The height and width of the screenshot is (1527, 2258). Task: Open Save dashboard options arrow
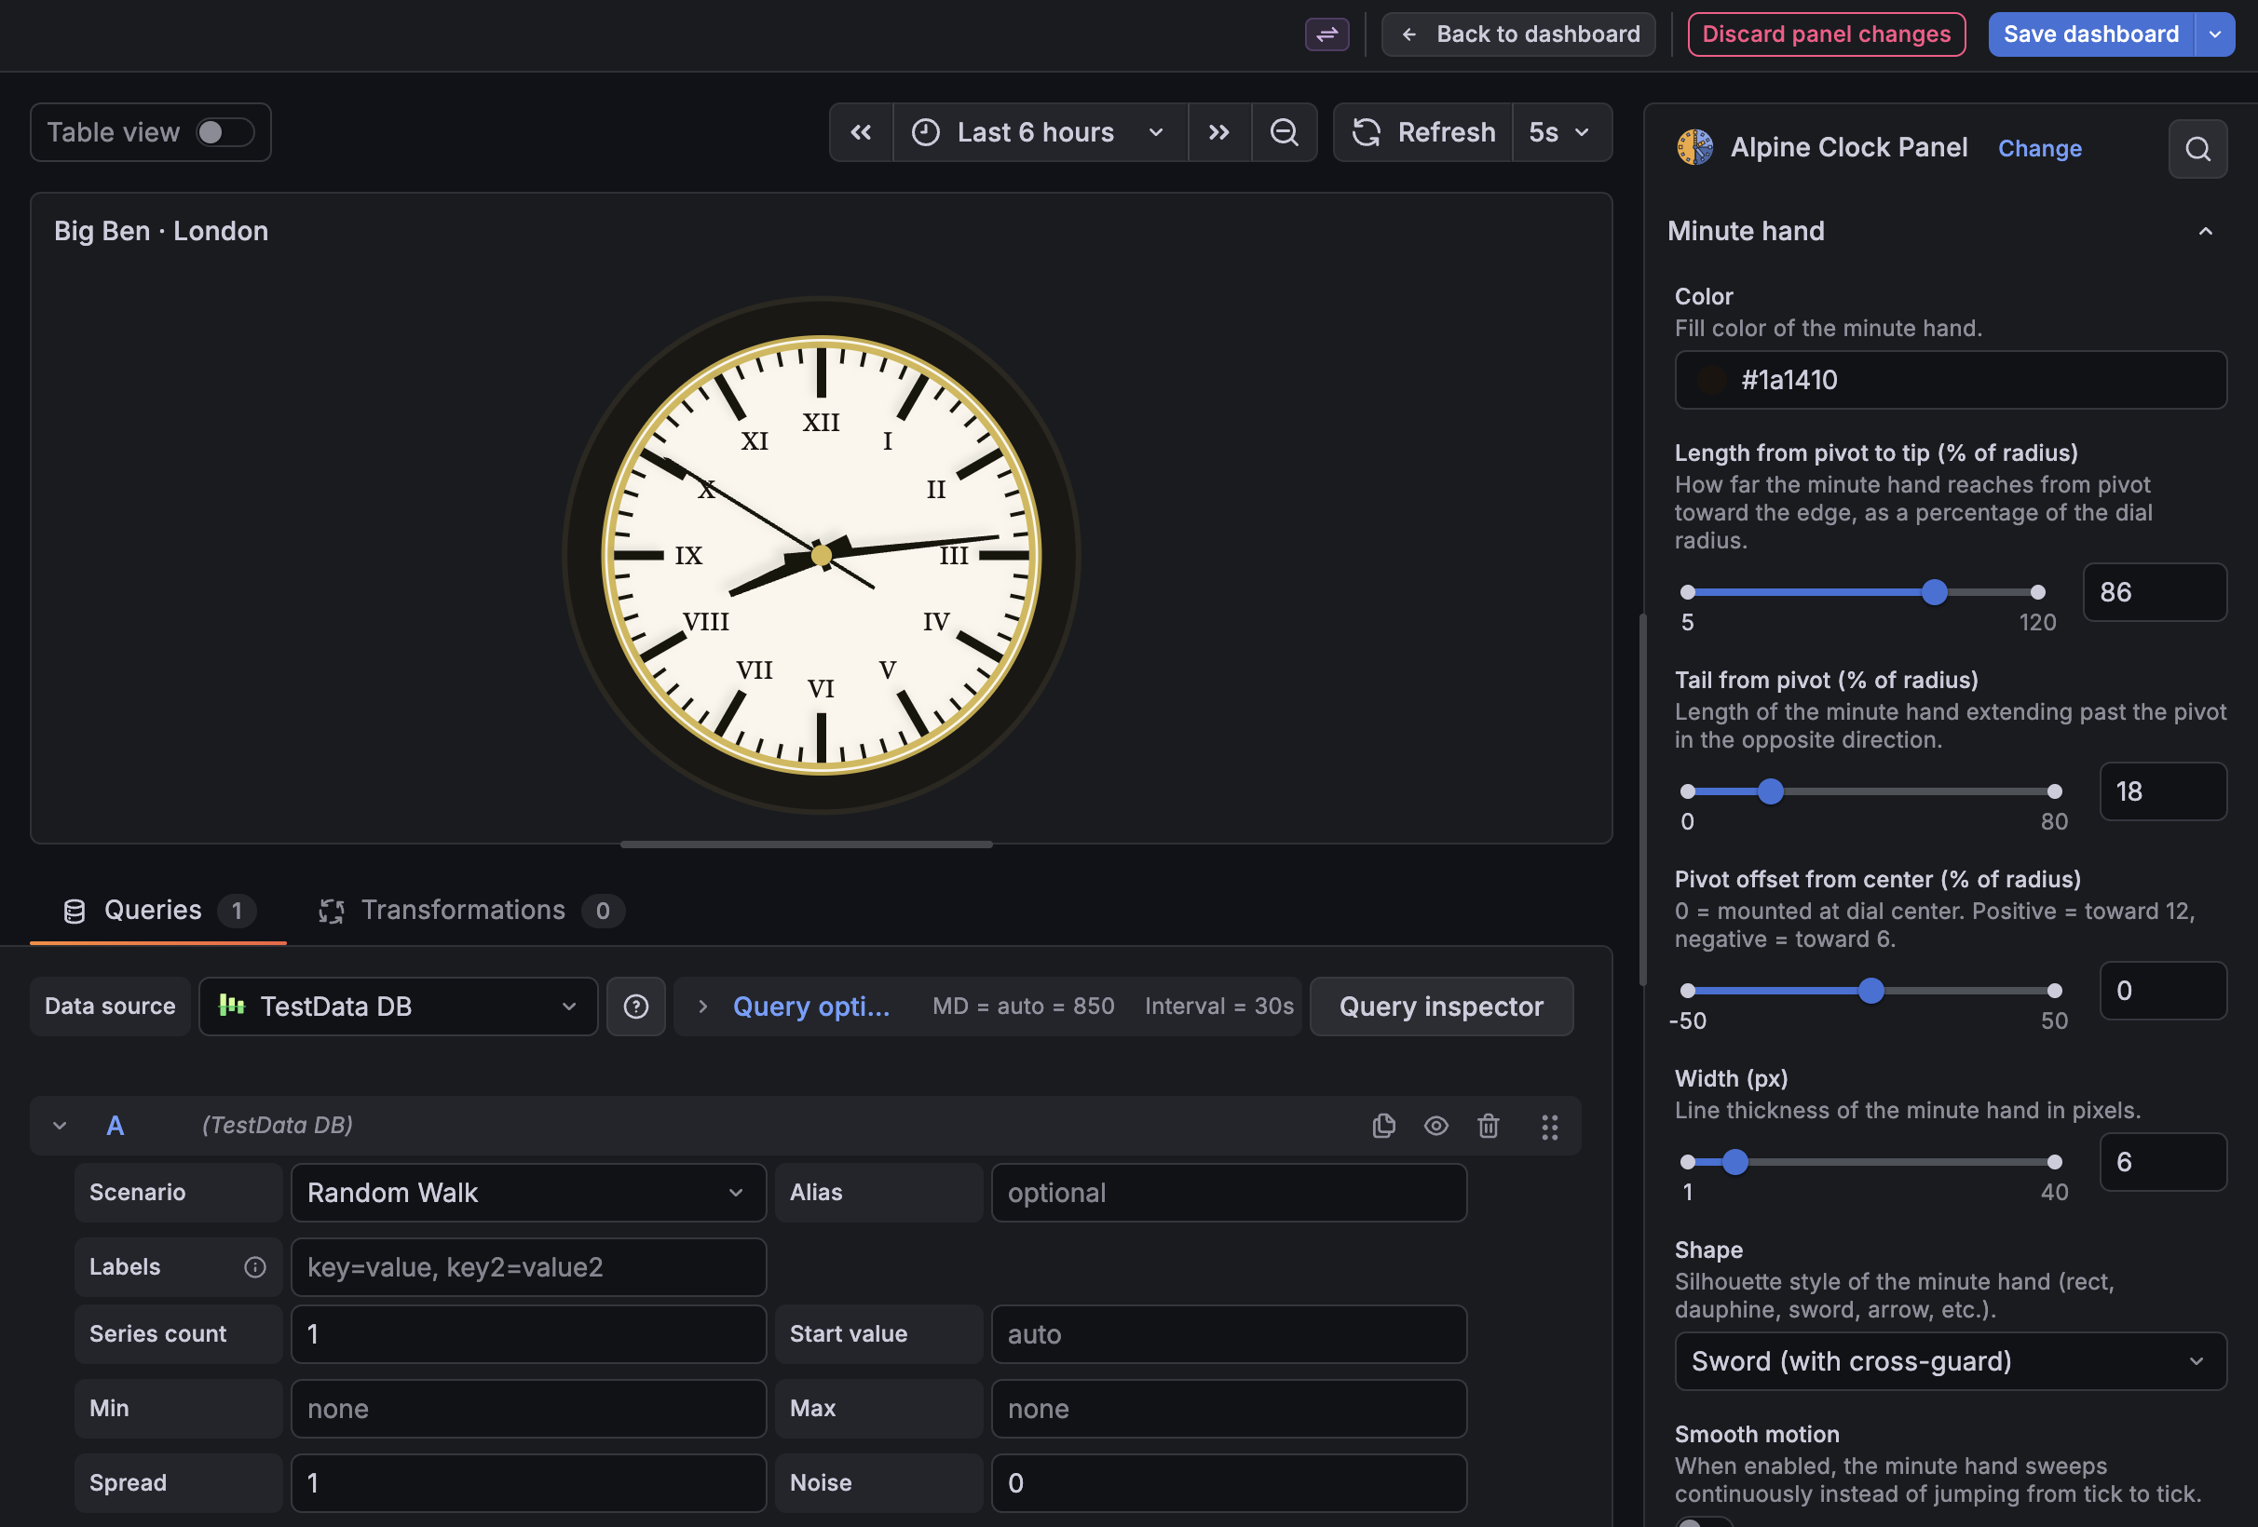point(2214,34)
